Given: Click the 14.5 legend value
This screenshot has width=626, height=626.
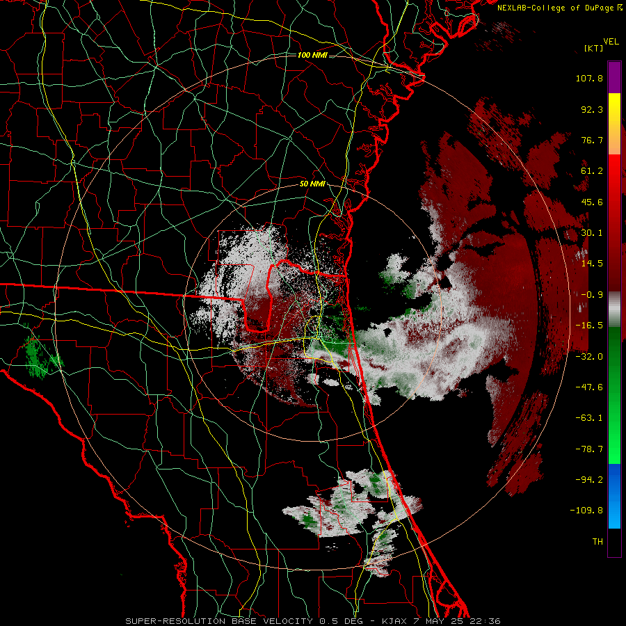Looking at the screenshot, I should 592,264.
